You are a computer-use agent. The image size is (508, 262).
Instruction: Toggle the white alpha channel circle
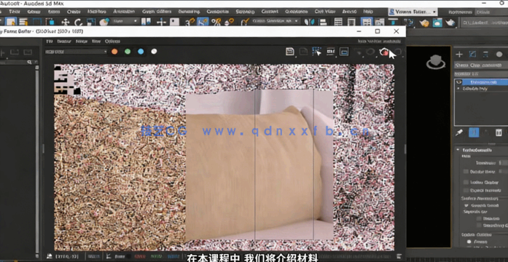pos(154,52)
